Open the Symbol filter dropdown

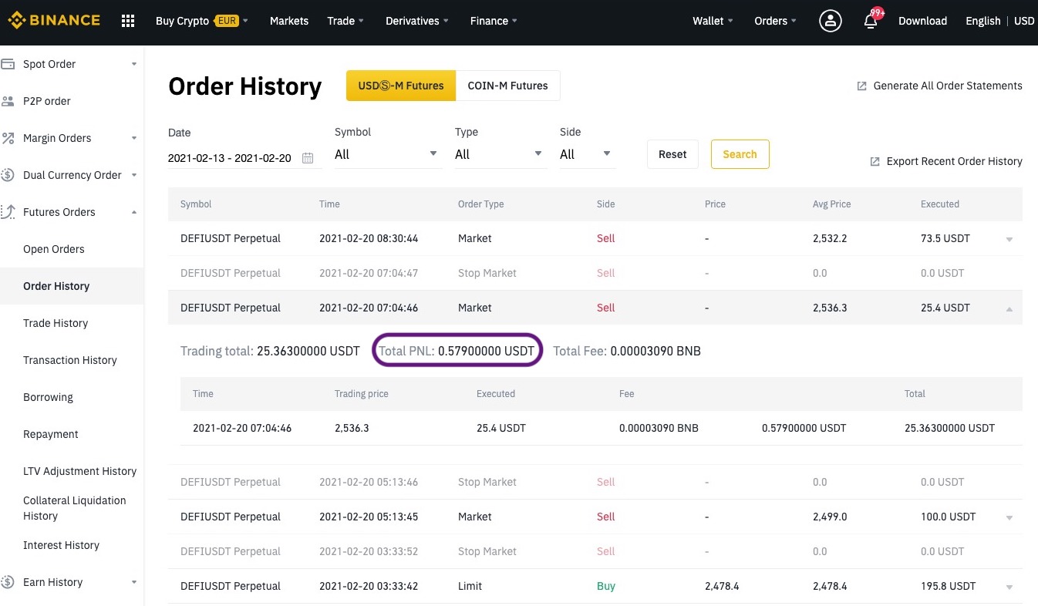pos(388,154)
